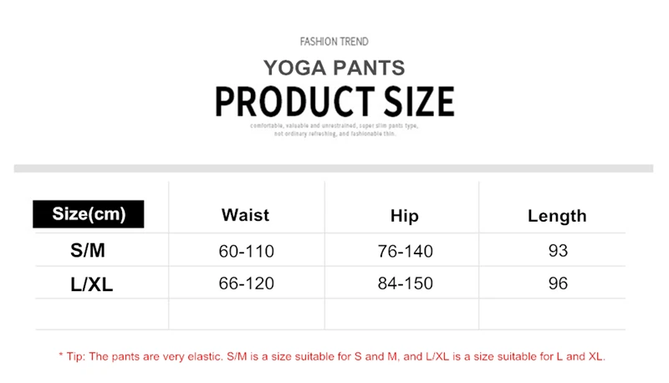Select the Size(cm) black header label
669x383 pixels.
point(89,213)
